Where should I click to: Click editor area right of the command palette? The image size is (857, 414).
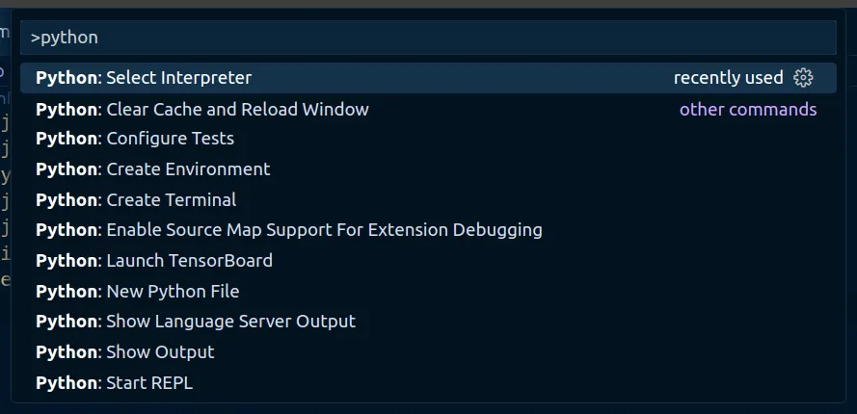(x=851, y=241)
